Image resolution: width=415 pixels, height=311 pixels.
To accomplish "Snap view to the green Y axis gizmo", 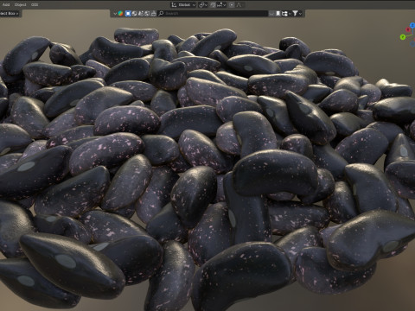I will 403,36.
